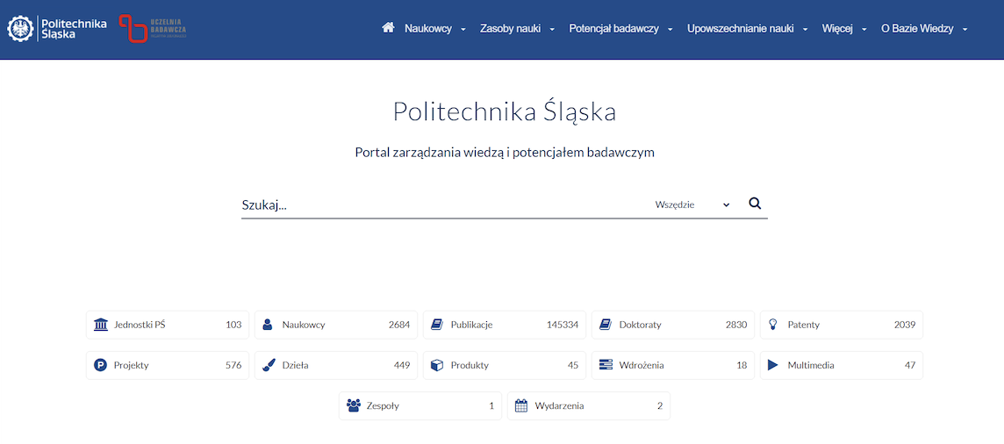Image resolution: width=1004 pixels, height=444 pixels.
Task: Click the arrow next to Zasoby nauki
Action: [552, 30]
